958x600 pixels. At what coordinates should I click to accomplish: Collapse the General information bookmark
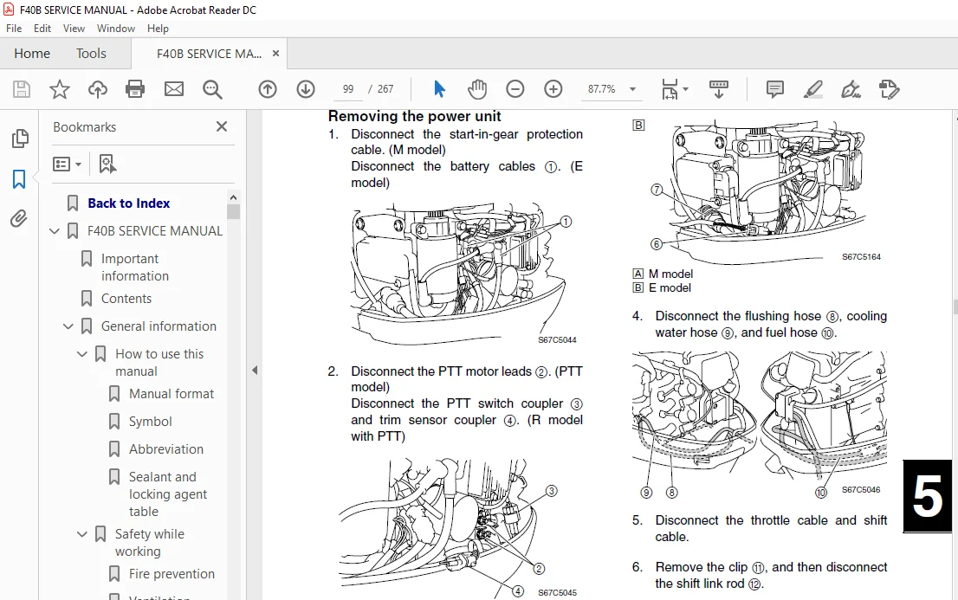(68, 326)
